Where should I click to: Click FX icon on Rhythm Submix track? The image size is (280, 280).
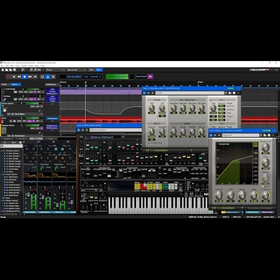point(42,128)
